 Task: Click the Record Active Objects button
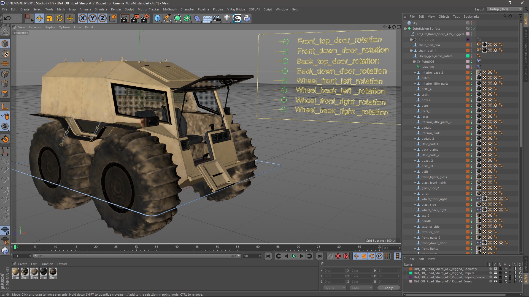[330, 256]
